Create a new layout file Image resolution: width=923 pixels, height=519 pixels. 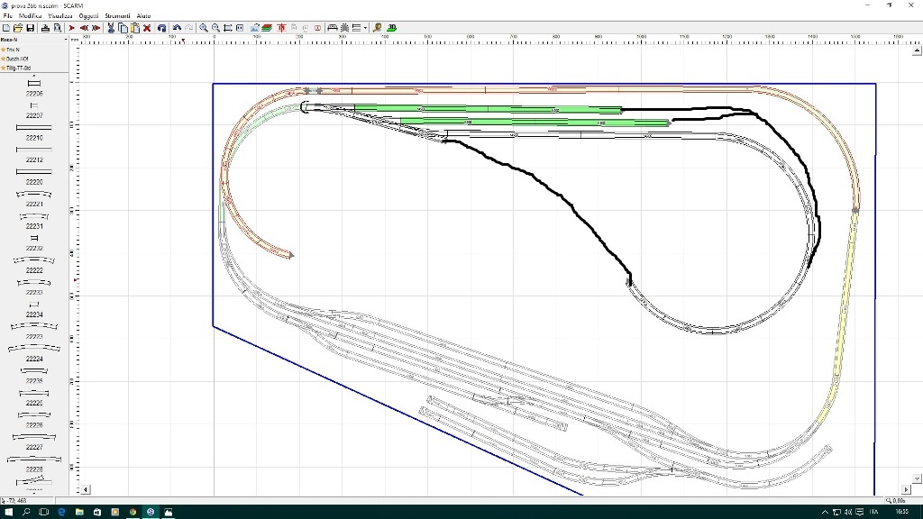point(6,28)
